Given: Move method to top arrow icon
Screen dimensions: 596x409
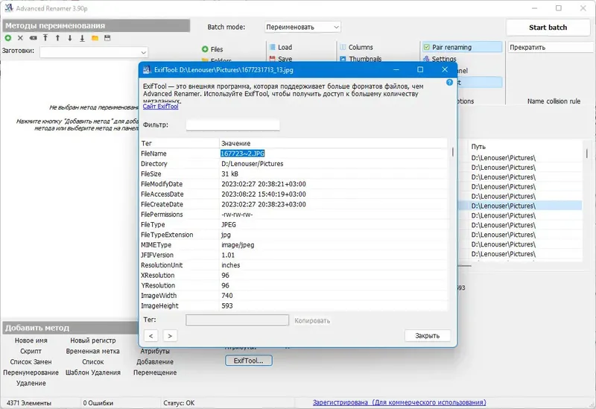Looking at the screenshot, I should 45,38.
